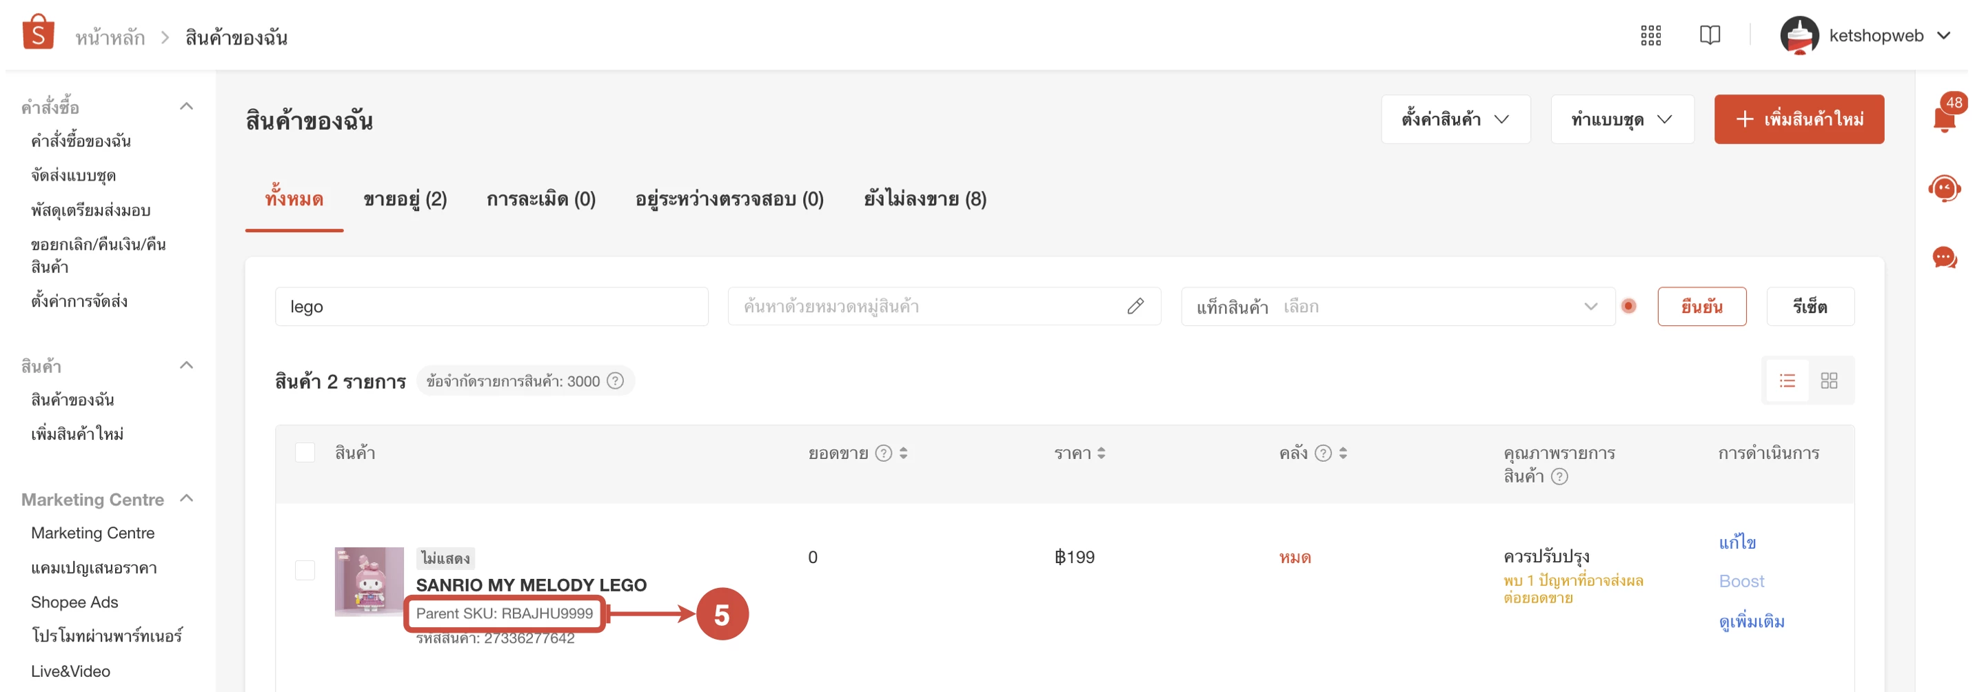
Task: Sort by ยอดขาย using sort arrows
Action: (x=903, y=453)
